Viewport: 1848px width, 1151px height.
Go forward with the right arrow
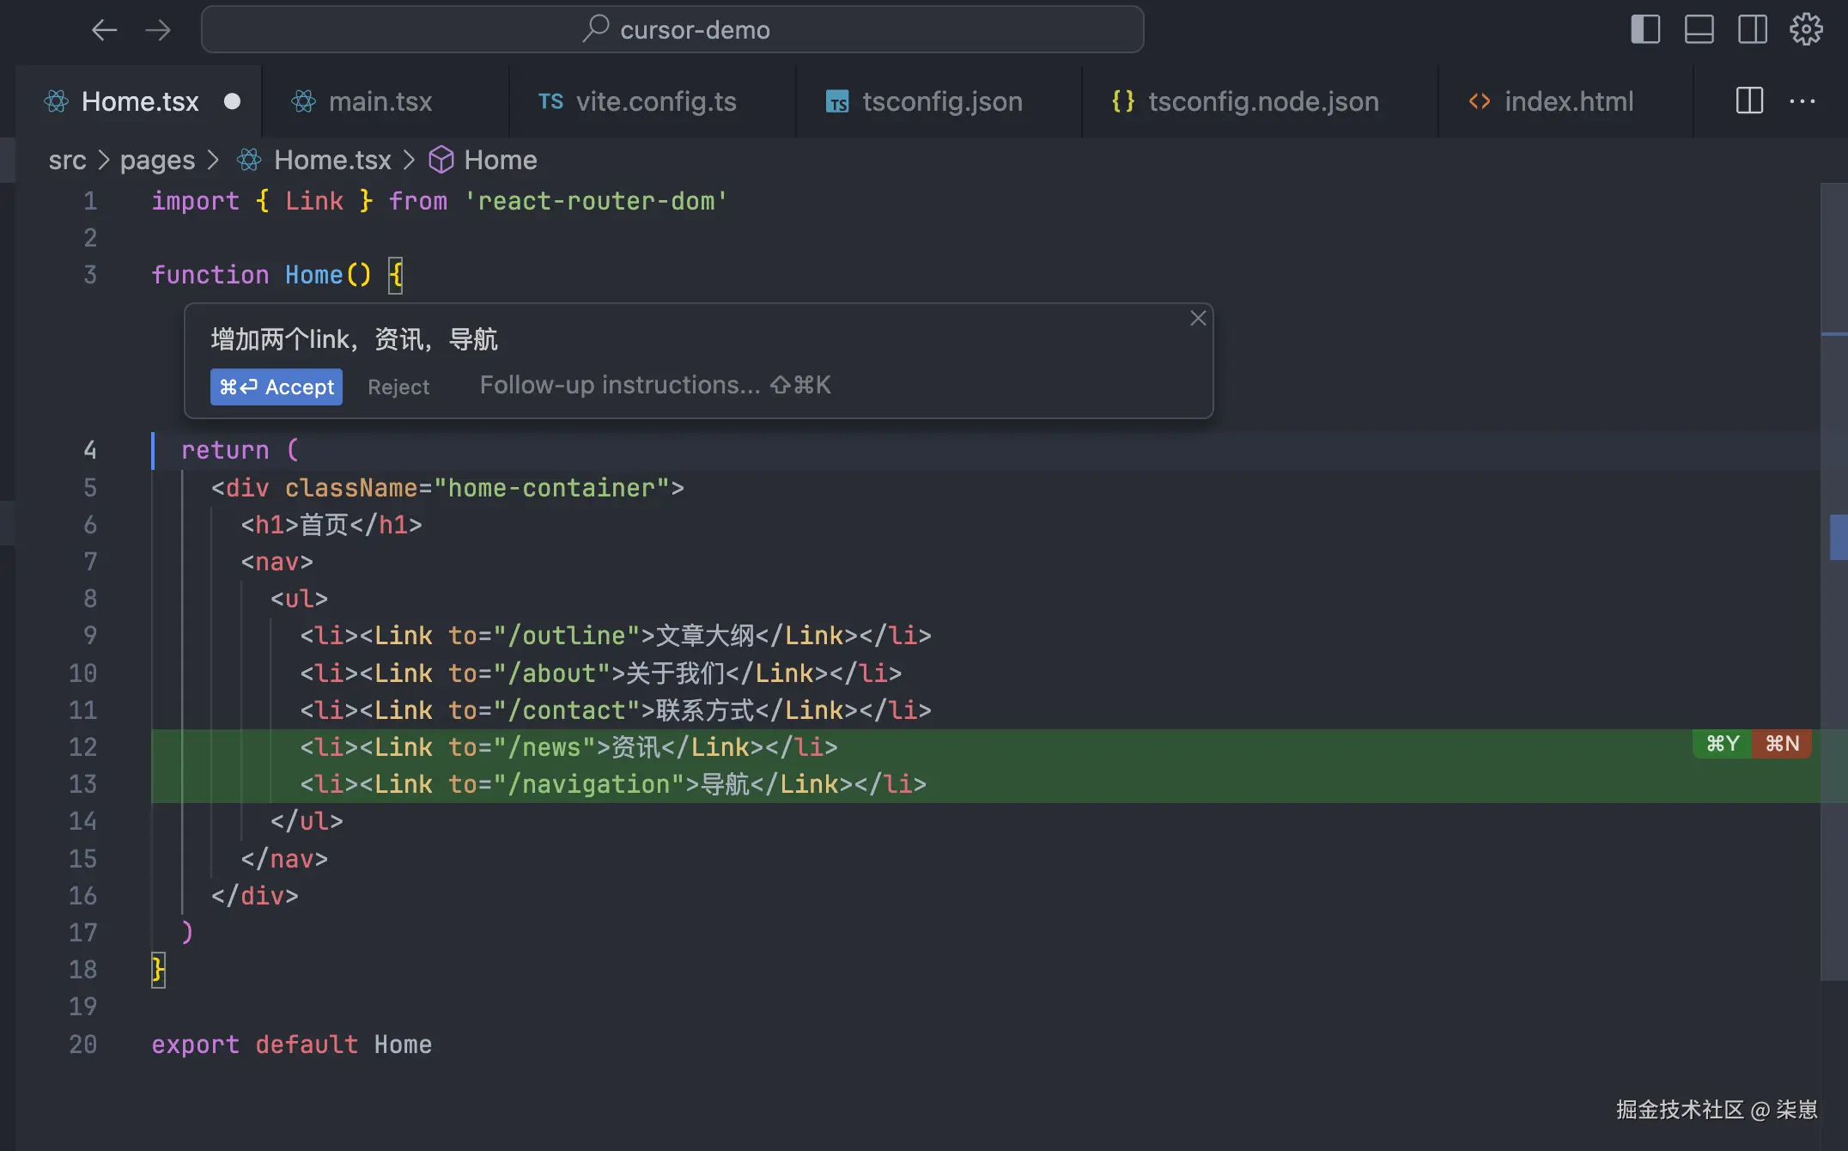[158, 31]
